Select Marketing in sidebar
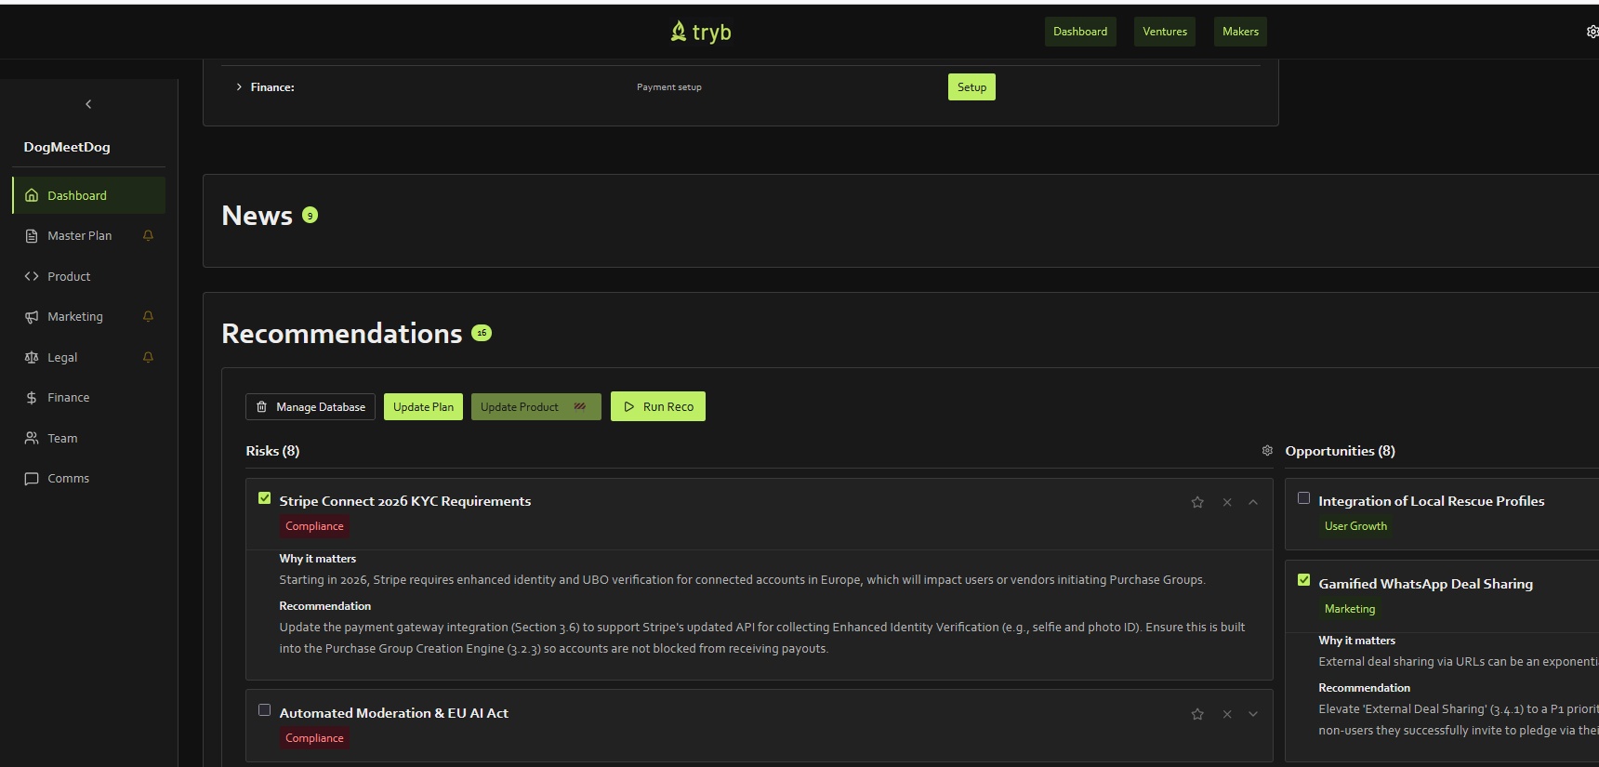The image size is (1599, 767). (89, 317)
